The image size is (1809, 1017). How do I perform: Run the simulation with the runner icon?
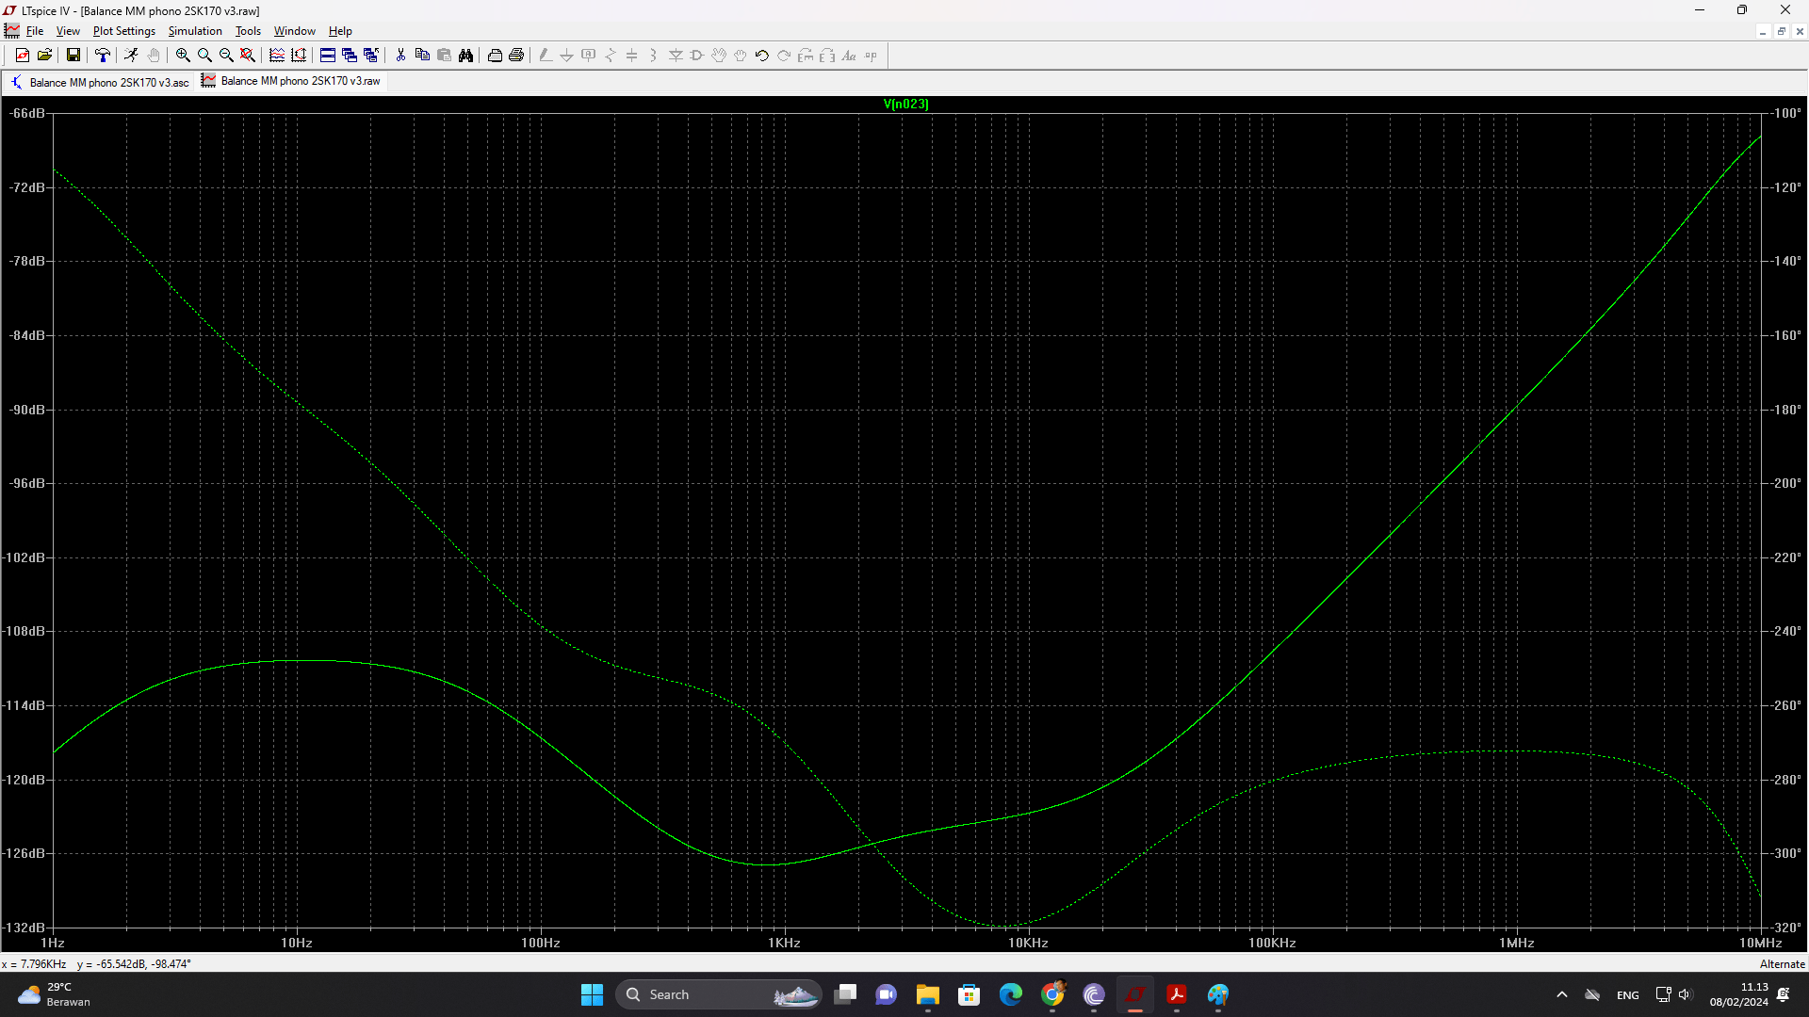pos(131,56)
